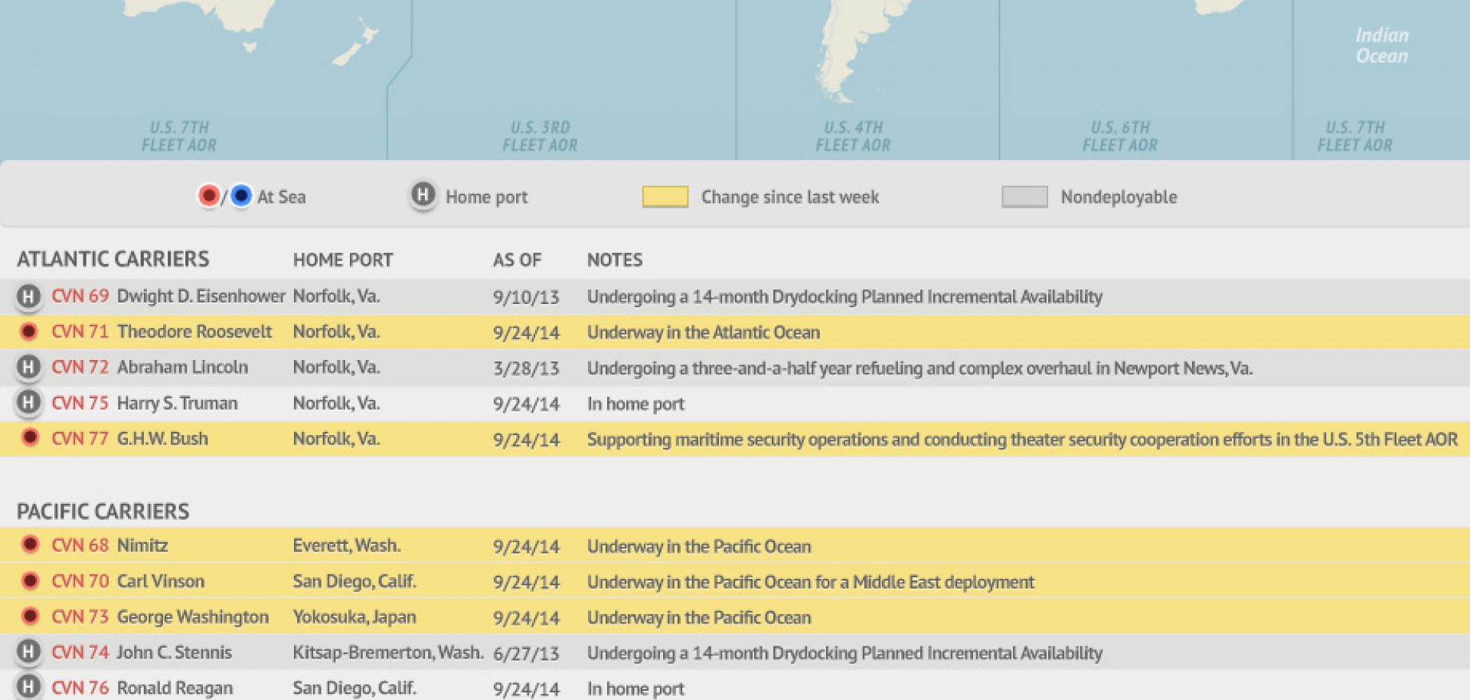Click the ship name G.H.W. Bush

[x=162, y=439]
